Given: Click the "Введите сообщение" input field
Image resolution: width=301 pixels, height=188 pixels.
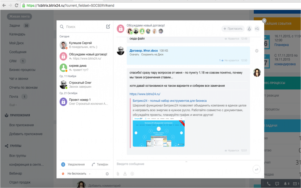Looking at the screenshot, I should tap(182, 164).
